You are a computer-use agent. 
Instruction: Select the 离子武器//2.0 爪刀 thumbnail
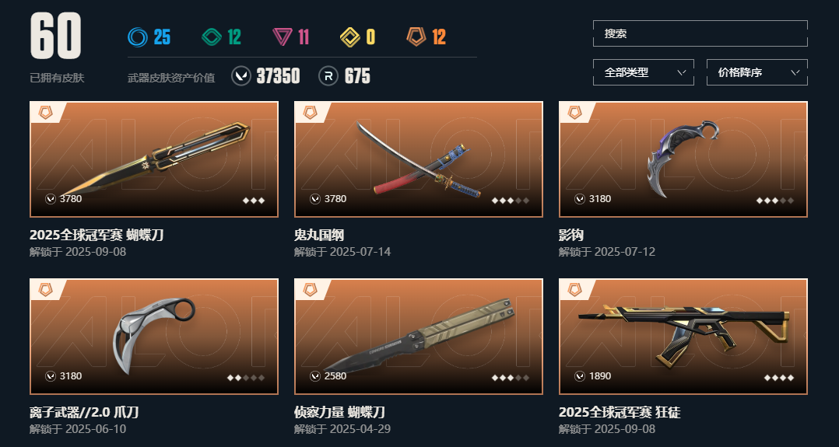point(154,337)
